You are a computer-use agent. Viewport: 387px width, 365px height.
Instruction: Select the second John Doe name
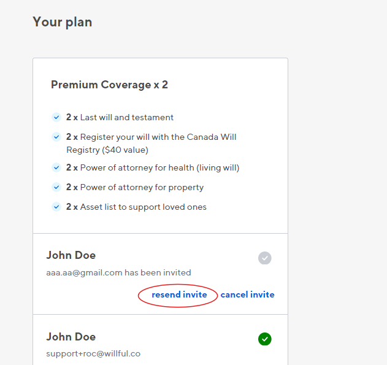71,337
